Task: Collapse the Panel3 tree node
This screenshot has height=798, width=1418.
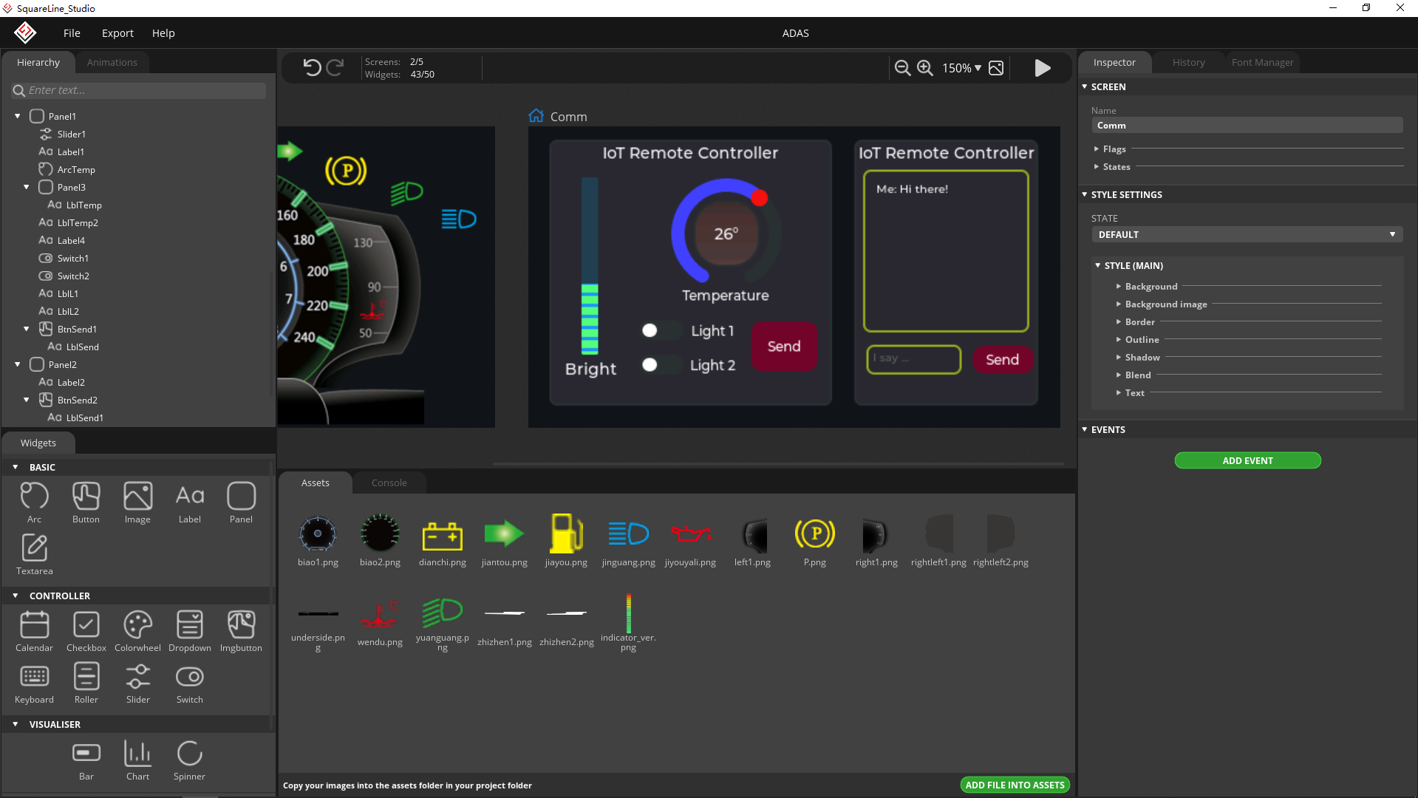Action: (26, 187)
